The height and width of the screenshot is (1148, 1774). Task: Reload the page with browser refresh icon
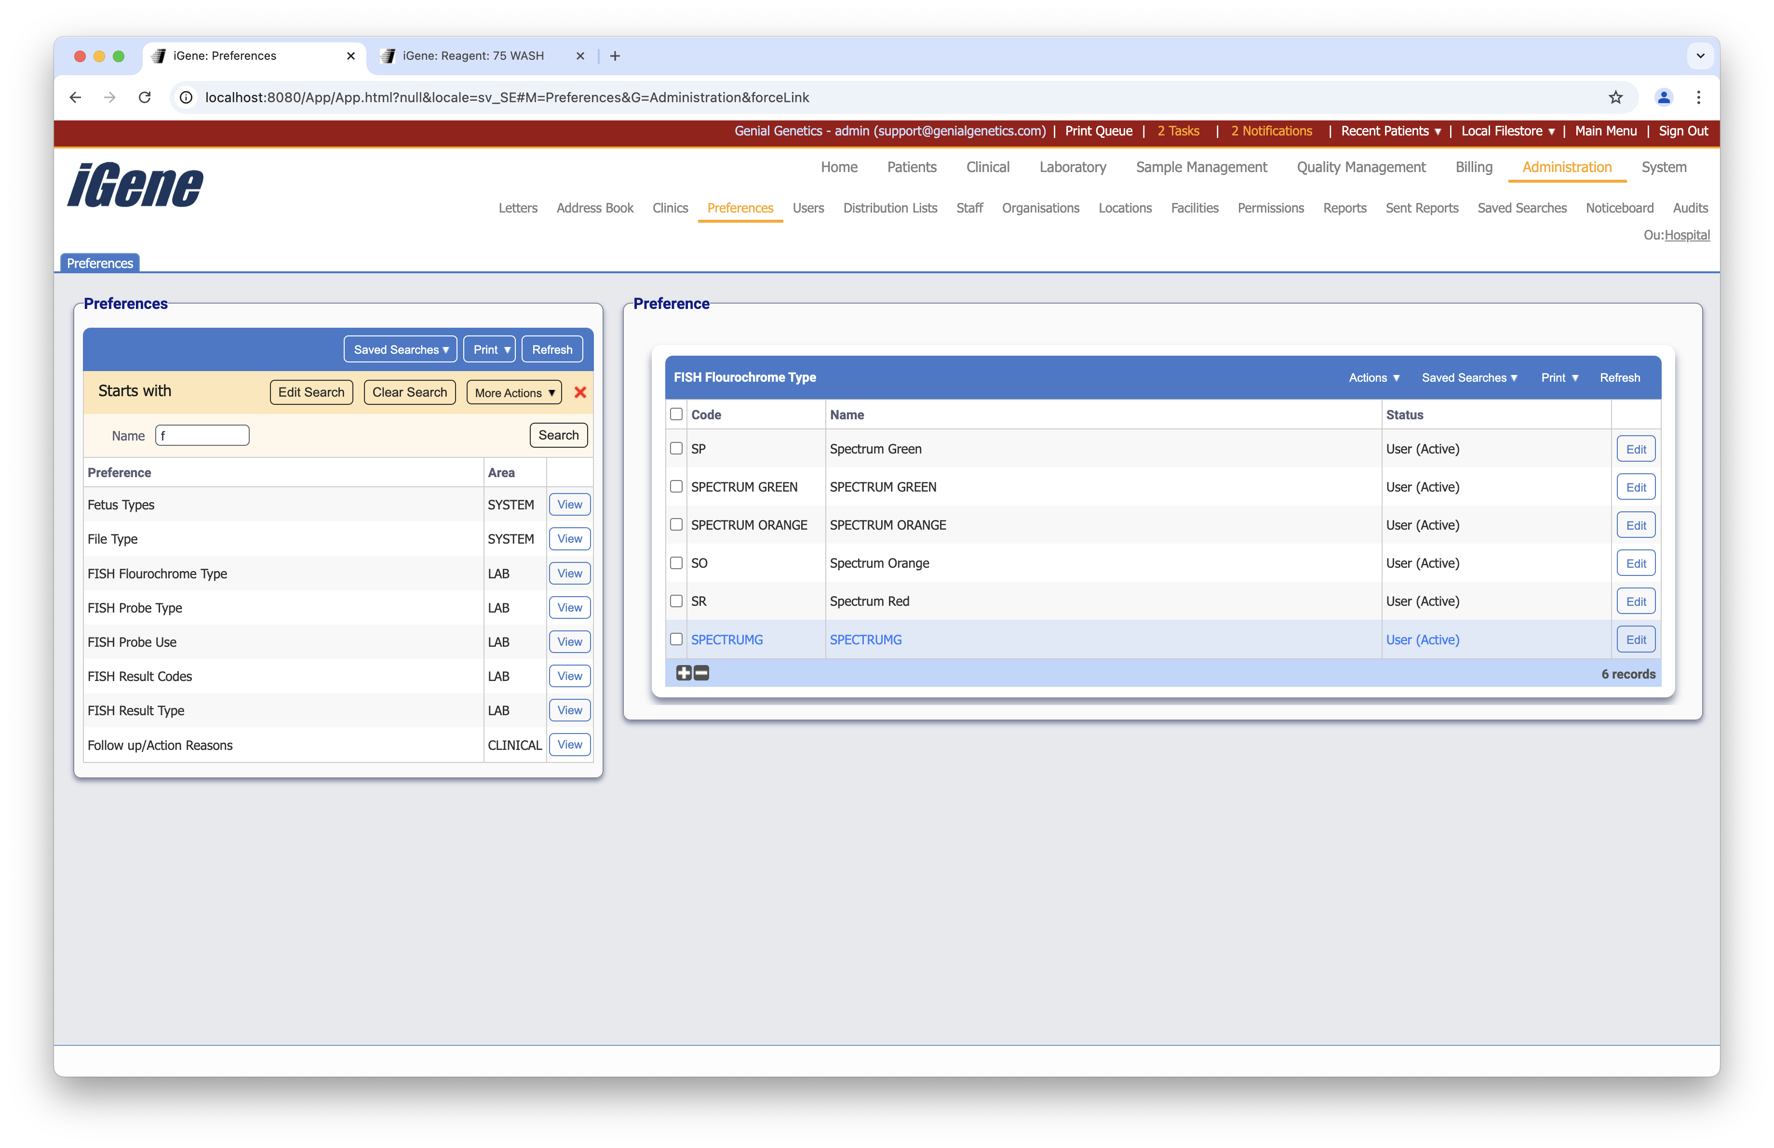[x=145, y=97]
